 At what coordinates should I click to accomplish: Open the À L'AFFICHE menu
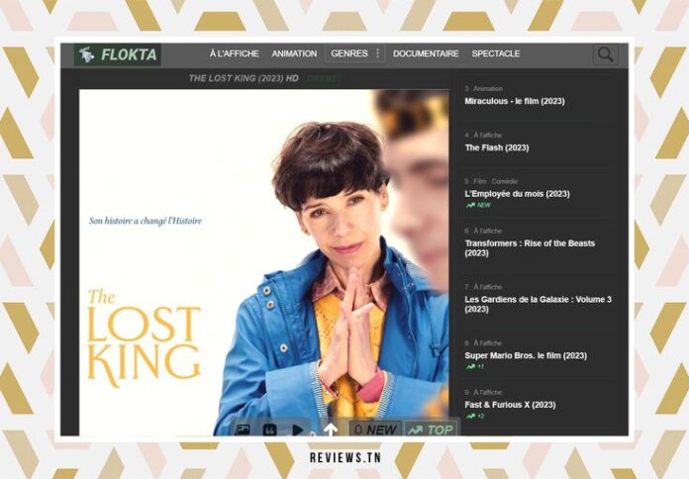[x=235, y=53]
